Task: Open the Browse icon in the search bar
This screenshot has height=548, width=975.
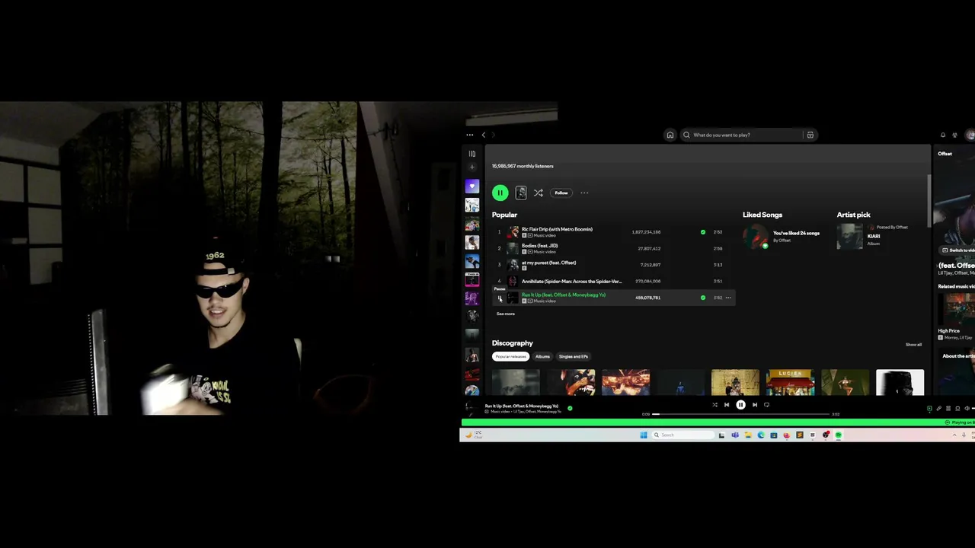Action: (x=810, y=135)
